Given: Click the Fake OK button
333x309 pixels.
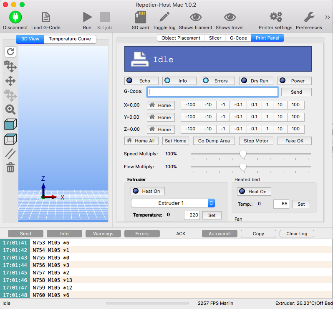Looking at the screenshot, I should [x=295, y=141].
